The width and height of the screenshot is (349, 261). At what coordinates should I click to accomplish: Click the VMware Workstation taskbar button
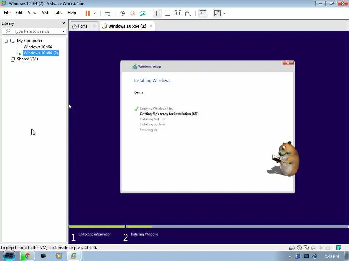74,256
